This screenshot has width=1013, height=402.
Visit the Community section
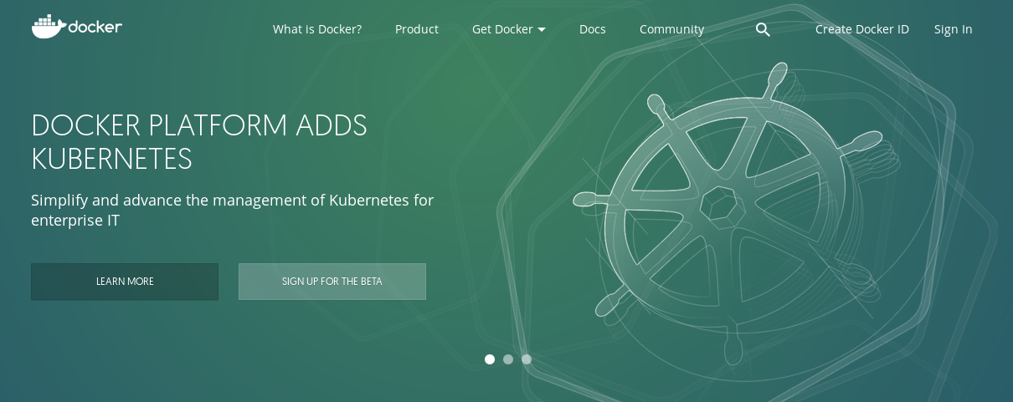(671, 29)
